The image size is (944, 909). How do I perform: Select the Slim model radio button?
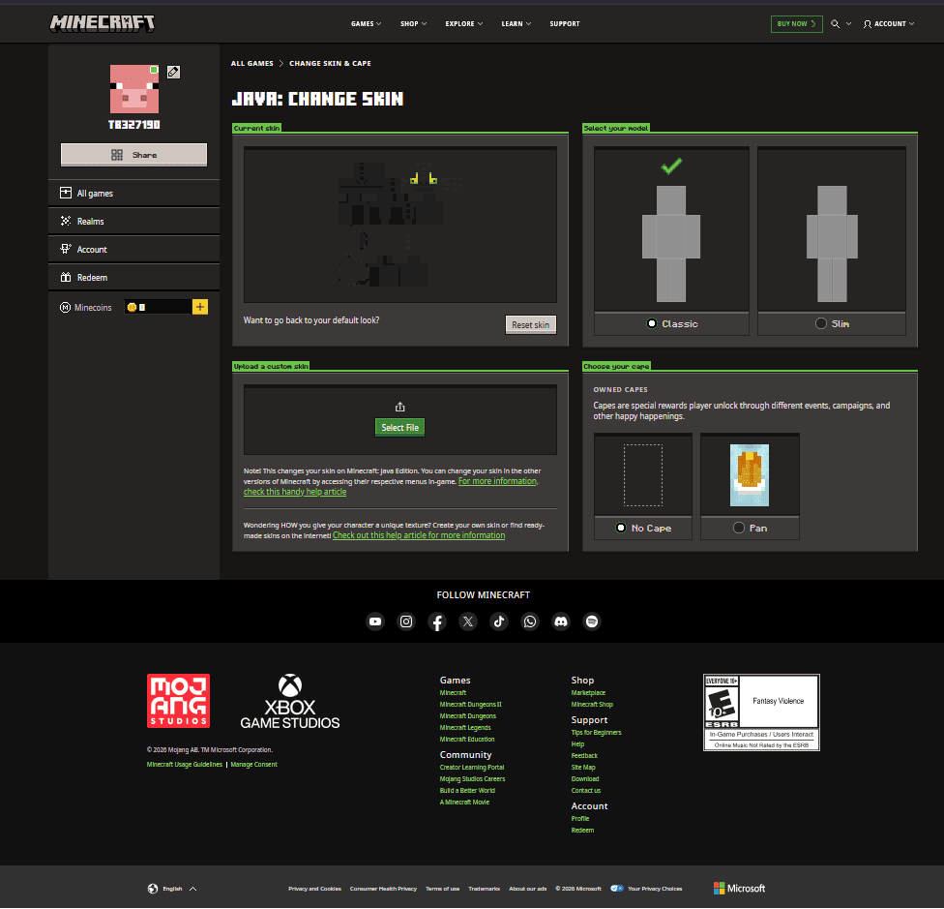click(x=820, y=324)
